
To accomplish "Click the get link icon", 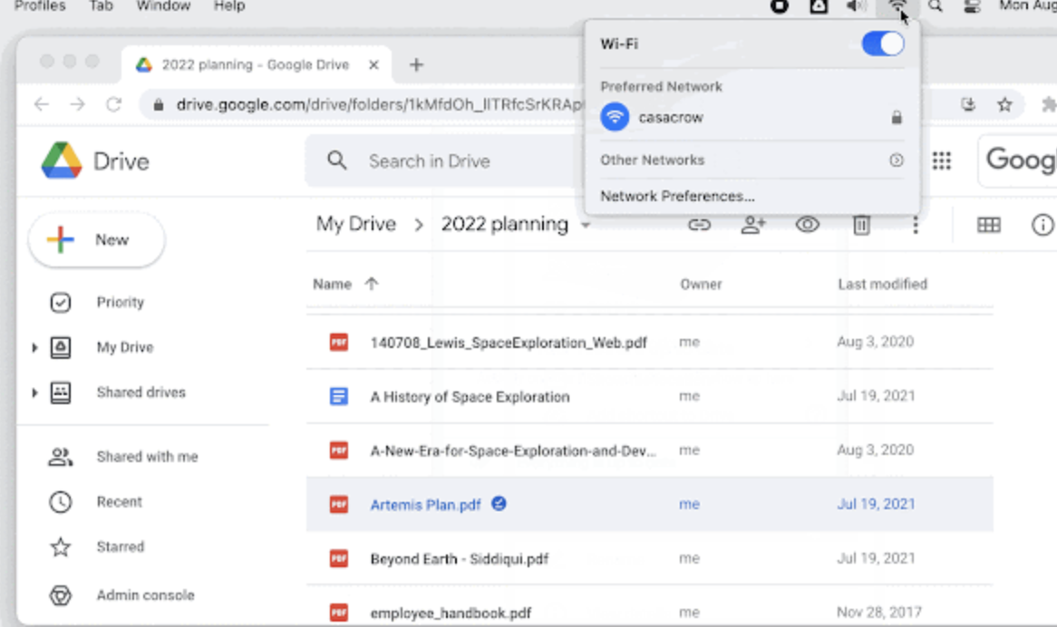I will [699, 225].
